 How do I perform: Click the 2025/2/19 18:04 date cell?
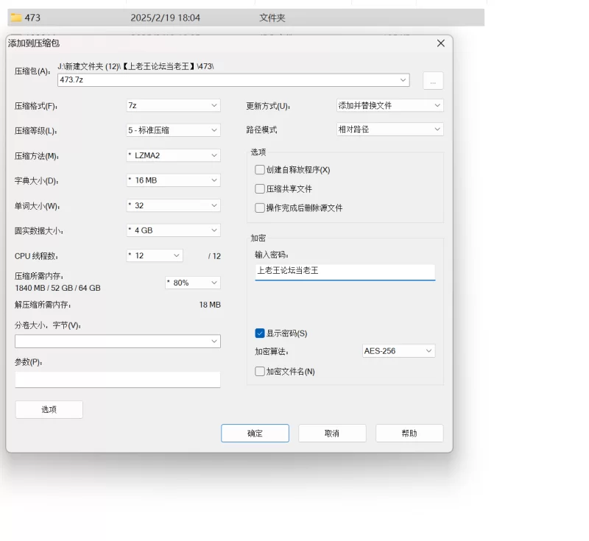pos(165,18)
